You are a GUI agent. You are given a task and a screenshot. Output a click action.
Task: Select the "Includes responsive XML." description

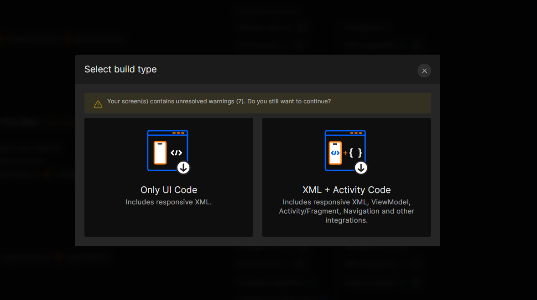[x=169, y=202]
